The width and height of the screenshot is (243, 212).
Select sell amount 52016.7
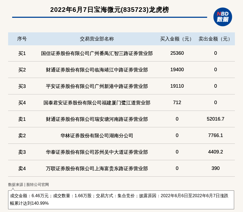215,119
